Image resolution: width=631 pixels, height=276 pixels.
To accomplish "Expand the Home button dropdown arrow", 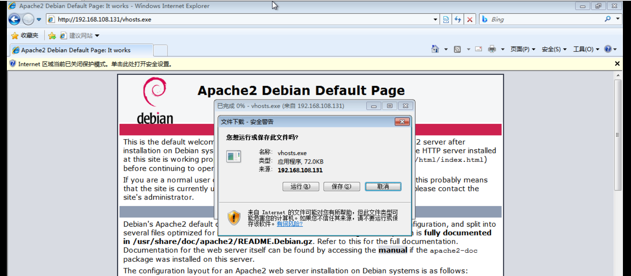I will 446,49.
